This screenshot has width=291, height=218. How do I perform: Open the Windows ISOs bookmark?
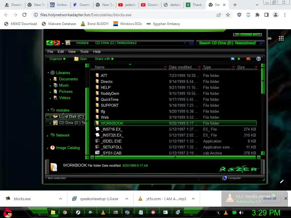[x=128, y=24]
